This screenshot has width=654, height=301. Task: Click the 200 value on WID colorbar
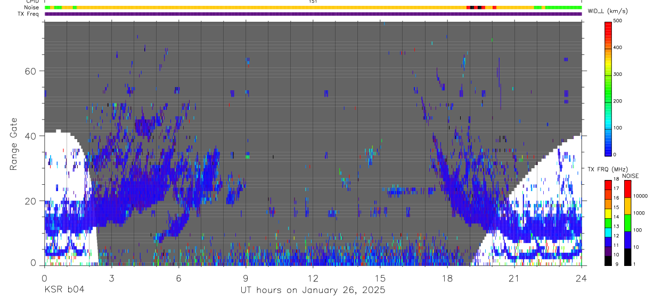618,101
